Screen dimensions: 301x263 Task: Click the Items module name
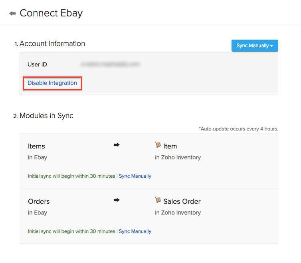point(36,146)
